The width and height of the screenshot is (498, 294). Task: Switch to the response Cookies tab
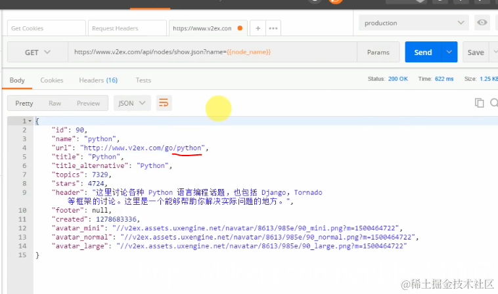[52, 80]
